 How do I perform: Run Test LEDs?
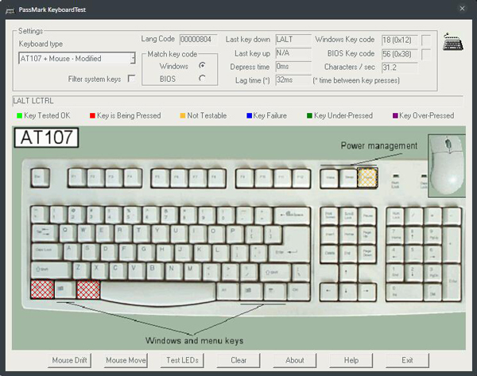(182, 360)
